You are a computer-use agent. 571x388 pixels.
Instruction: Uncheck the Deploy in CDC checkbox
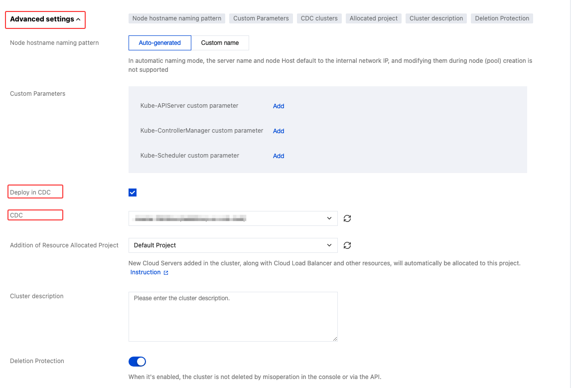(133, 193)
